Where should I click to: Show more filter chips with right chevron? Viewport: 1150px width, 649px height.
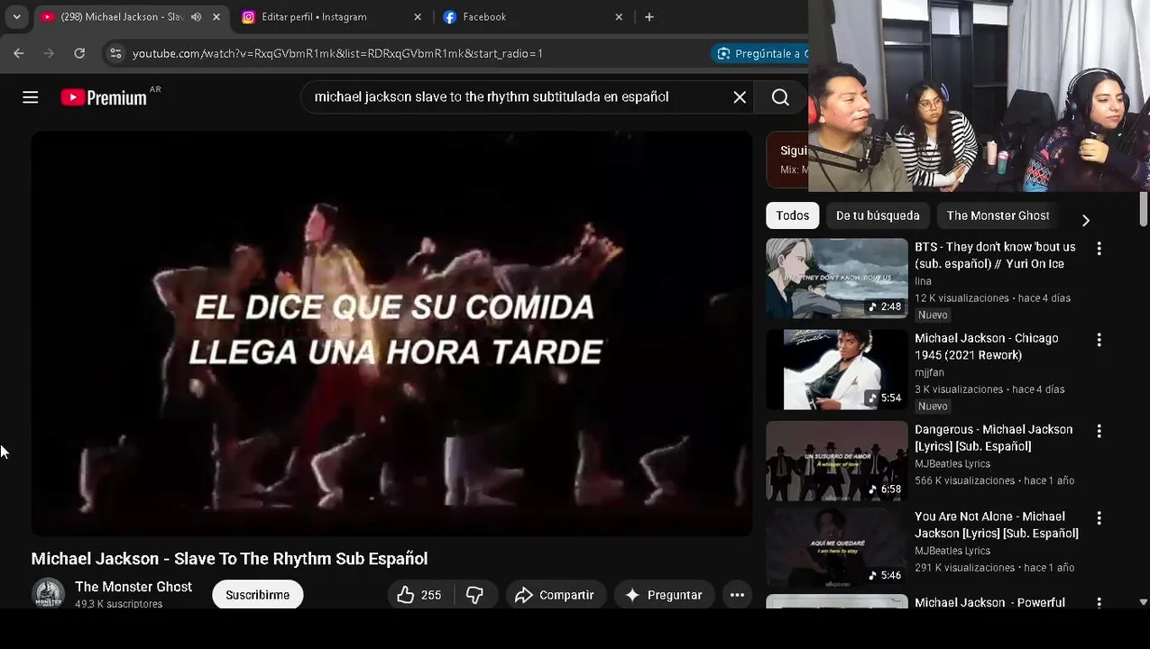[1085, 220]
